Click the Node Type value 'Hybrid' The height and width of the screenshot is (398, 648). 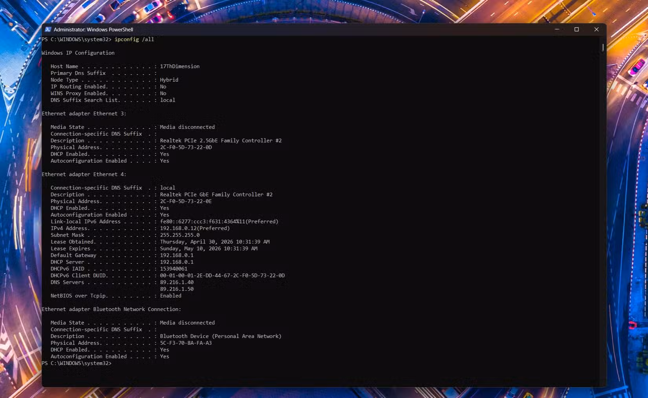(169, 80)
